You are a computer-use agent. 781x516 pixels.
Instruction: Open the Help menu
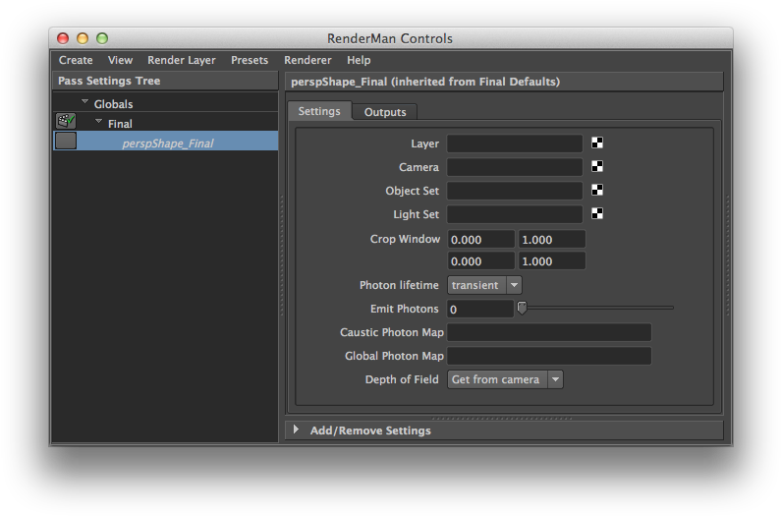pyautogui.click(x=359, y=60)
